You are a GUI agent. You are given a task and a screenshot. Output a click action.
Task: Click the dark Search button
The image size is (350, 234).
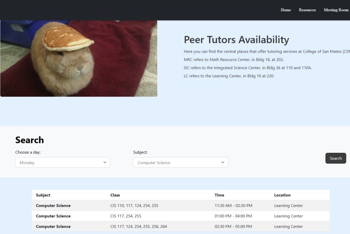336,158
